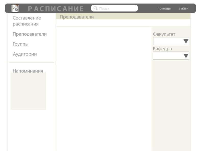Go to Аудитории in the sidebar
This screenshot has height=151, width=200.
[25, 54]
